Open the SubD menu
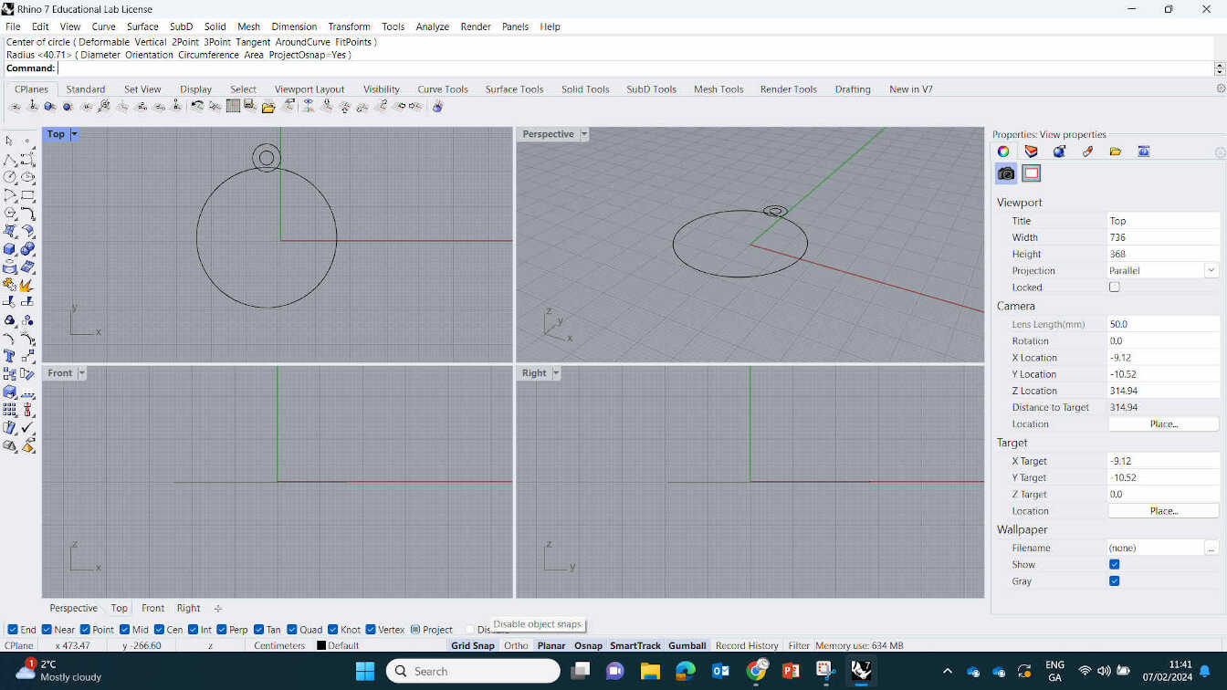This screenshot has height=690, width=1227. (181, 26)
